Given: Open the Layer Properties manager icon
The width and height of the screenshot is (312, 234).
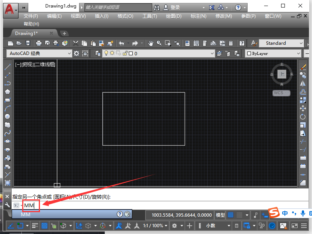Looking at the screenshot, I should pos(98,53).
